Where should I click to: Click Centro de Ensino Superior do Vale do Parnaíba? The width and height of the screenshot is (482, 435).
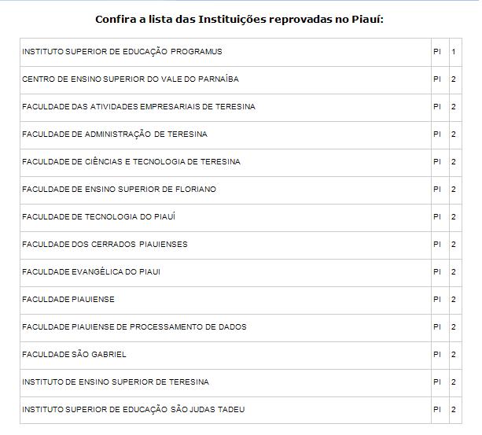click(131, 79)
